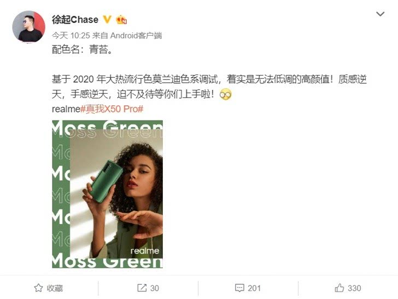Click the comment bubble icon
This screenshot has height=299, width=398.
tap(239, 288)
